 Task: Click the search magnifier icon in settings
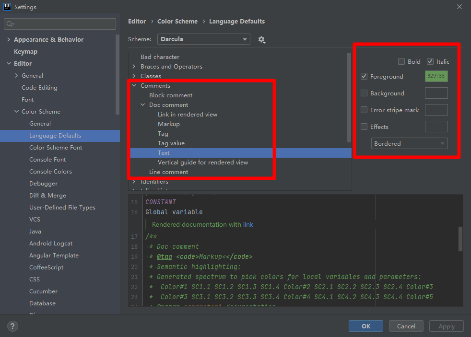click(x=10, y=24)
